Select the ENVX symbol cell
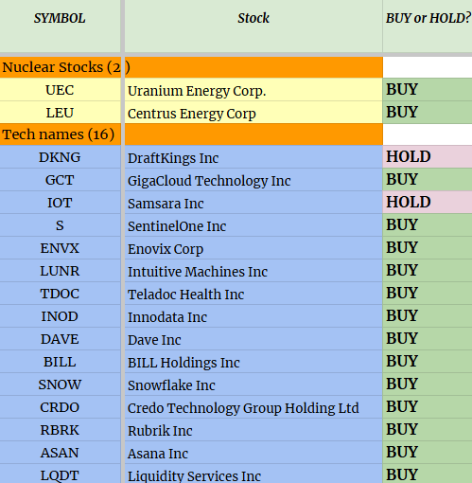This screenshot has width=472, height=483. click(x=60, y=248)
